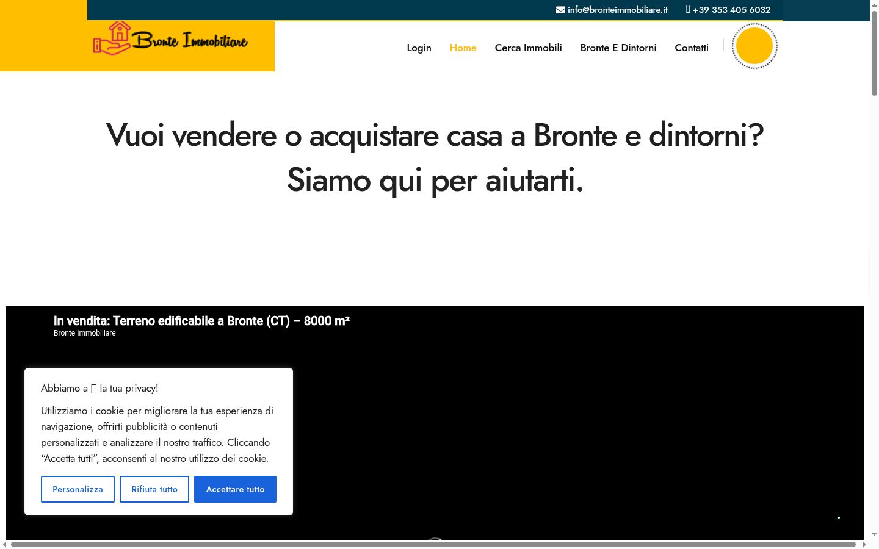Click the scroll down arrow of vertical scrollbar

874,534
